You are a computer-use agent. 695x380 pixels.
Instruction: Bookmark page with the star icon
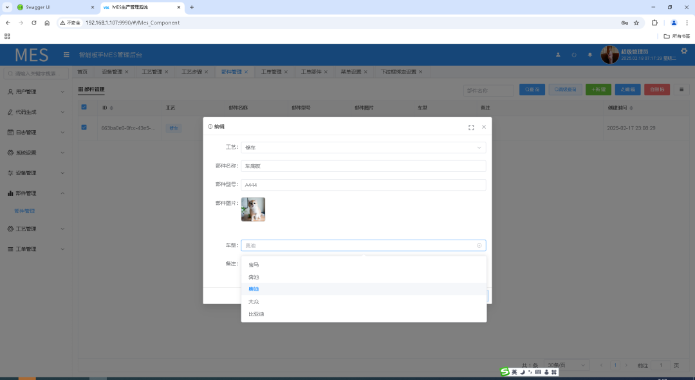click(x=636, y=23)
